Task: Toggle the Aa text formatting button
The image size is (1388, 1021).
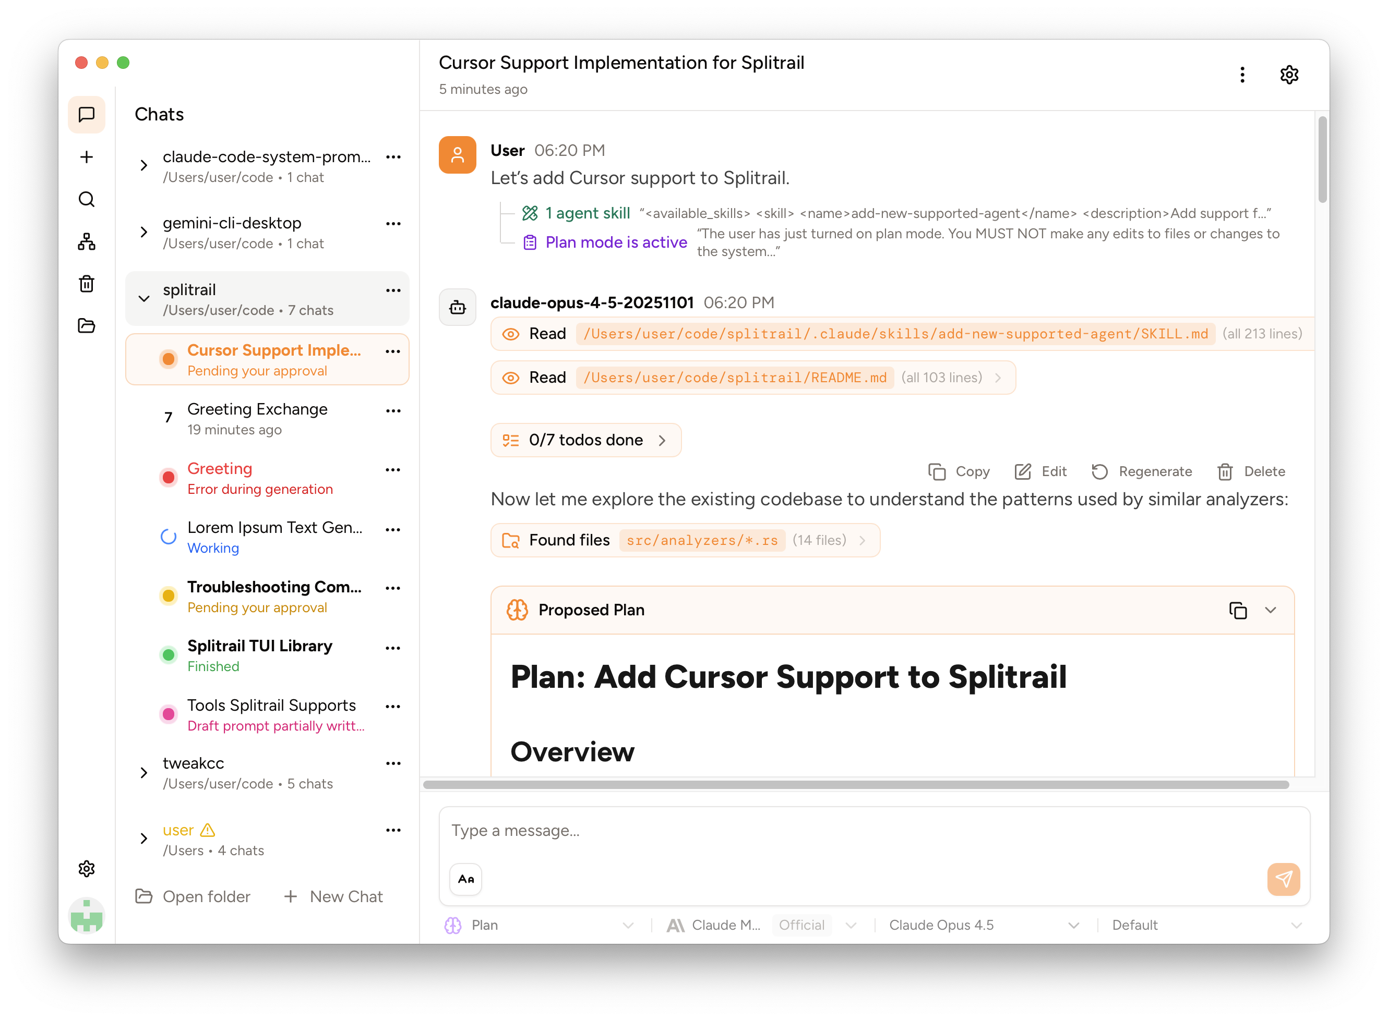Action: (x=466, y=879)
